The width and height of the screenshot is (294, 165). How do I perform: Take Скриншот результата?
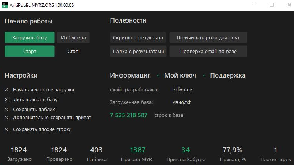tap(138, 37)
